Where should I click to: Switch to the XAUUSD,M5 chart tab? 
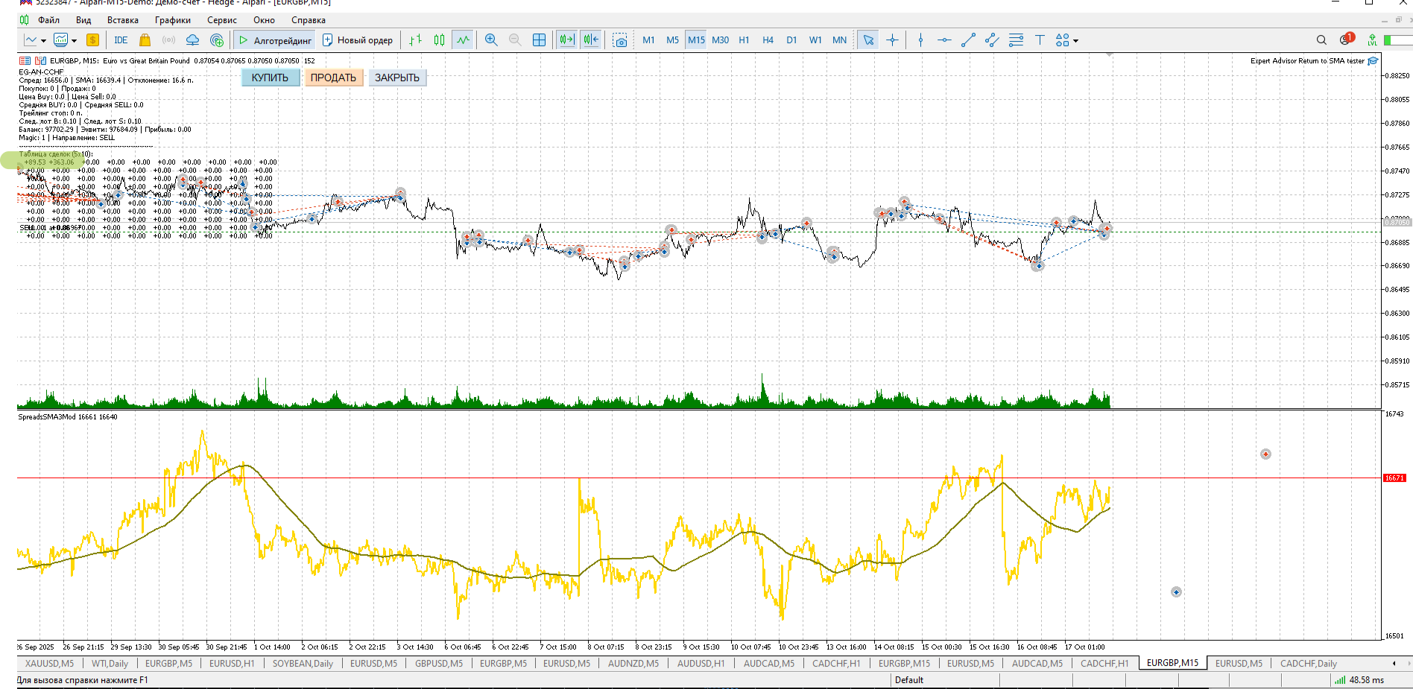(49, 663)
